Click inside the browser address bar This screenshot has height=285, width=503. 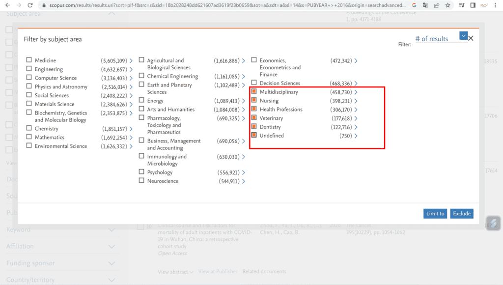click(x=196, y=5)
